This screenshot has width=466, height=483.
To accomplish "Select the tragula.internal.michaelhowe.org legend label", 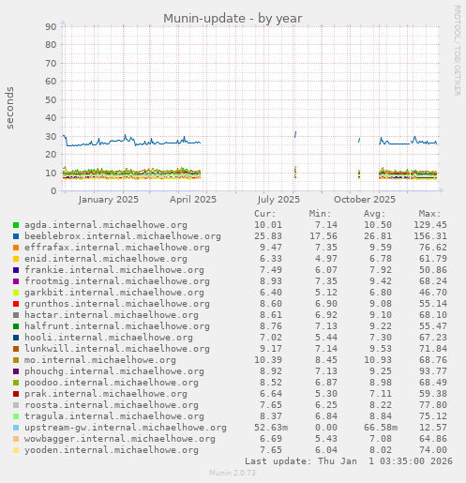I will click(114, 416).
